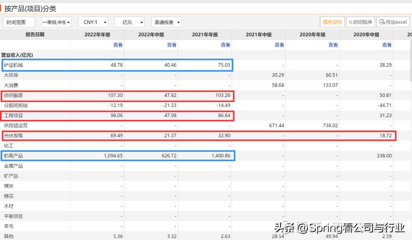412x240 pixels.
Task: Click the 2020年年报 column header
Action: tap(312, 35)
